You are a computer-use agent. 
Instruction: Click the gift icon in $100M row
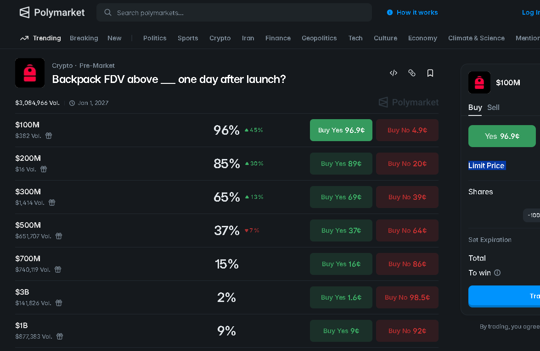(x=49, y=136)
